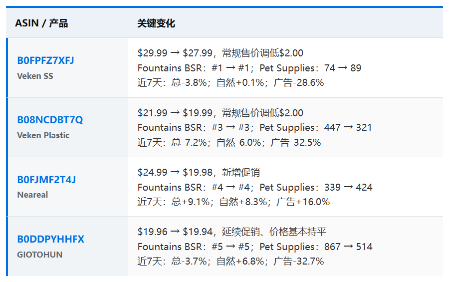The width and height of the screenshot is (449, 282).
Task: Select the Veken SS product name
Action: pos(35,76)
